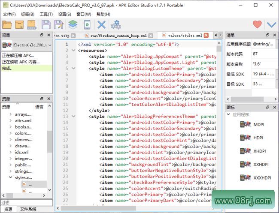Expand the strings.xml resource node

[10, 171]
